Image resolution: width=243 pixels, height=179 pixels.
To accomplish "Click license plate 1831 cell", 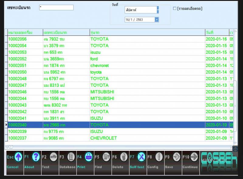I will [x=66, y=112].
